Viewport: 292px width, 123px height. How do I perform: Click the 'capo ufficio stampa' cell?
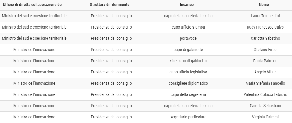pyautogui.click(x=188, y=27)
